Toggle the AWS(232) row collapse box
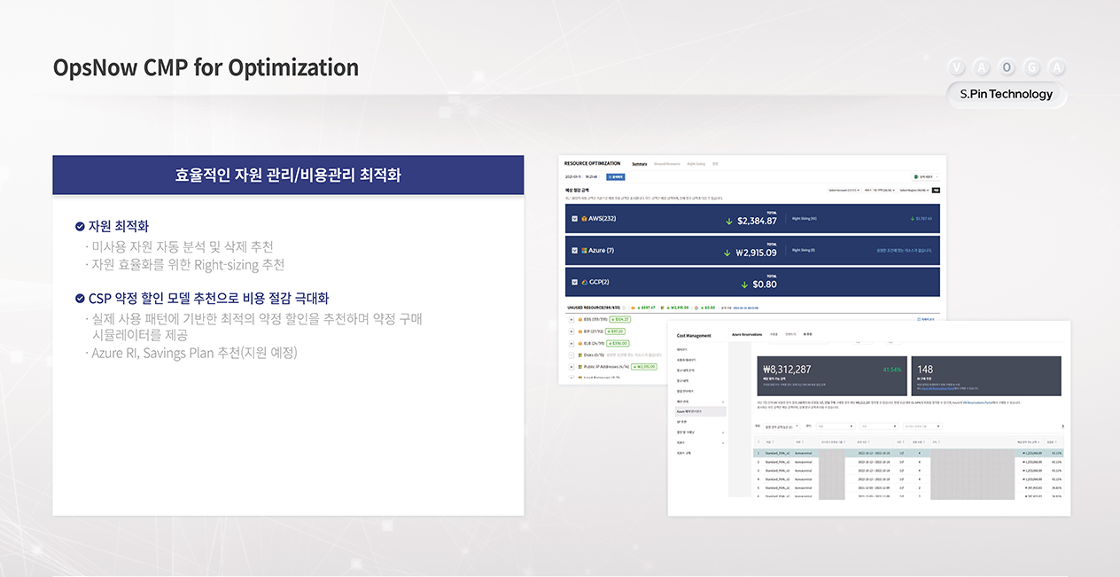The height and width of the screenshot is (577, 1120). pos(574,219)
